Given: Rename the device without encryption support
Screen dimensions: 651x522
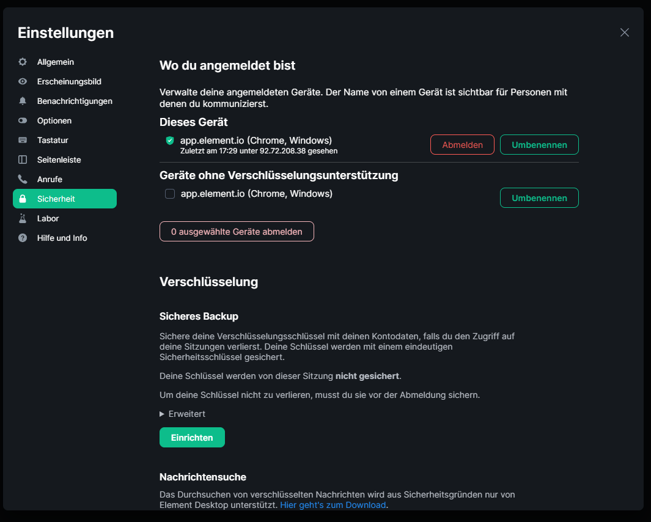Looking at the screenshot, I should coord(539,197).
